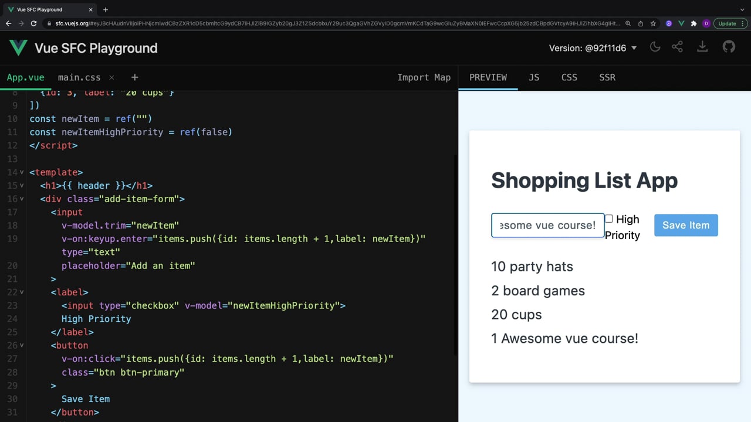Open the share link icon

[x=677, y=47]
